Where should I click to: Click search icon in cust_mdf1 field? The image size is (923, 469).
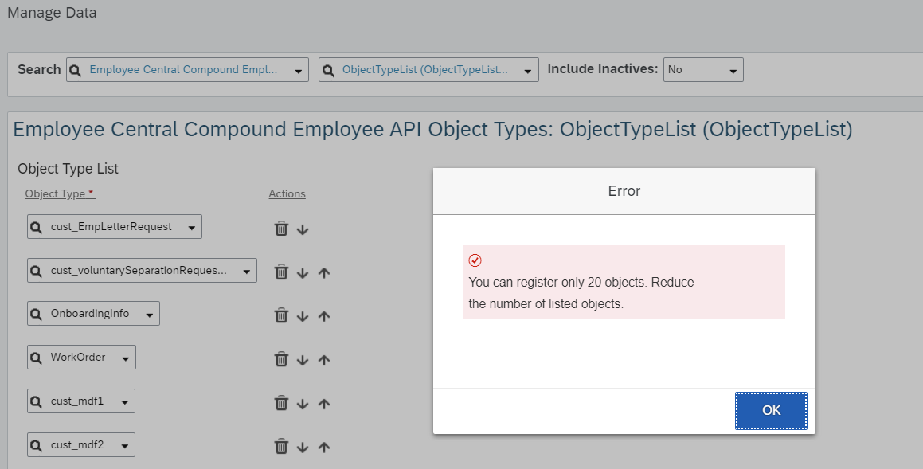36,401
